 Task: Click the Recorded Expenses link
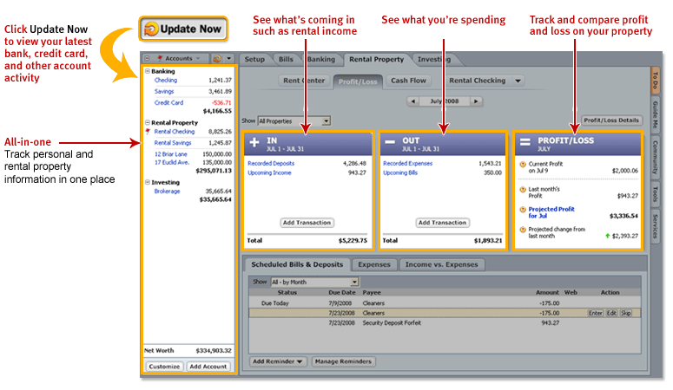(408, 163)
